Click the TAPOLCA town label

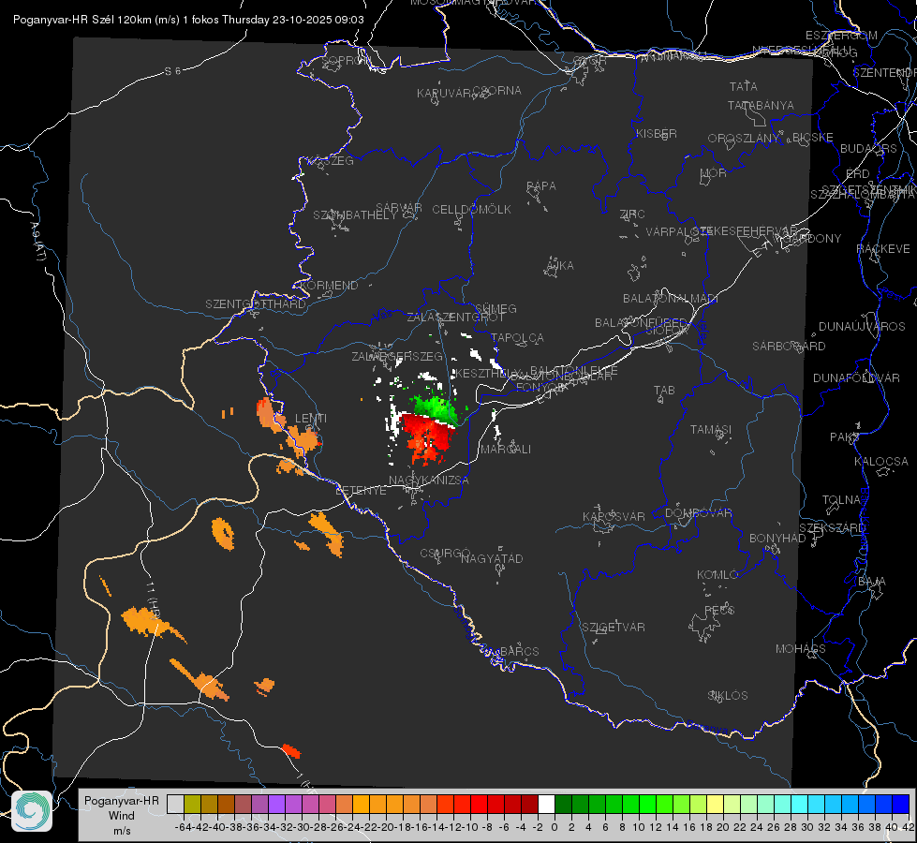click(518, 338)
